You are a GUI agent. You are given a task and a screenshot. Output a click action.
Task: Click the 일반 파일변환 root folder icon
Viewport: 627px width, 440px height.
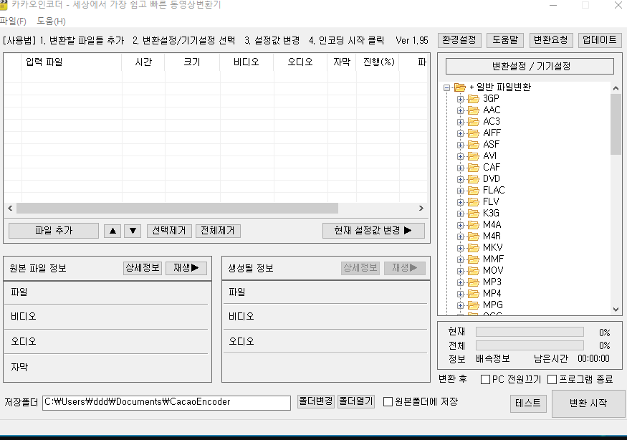460,87
